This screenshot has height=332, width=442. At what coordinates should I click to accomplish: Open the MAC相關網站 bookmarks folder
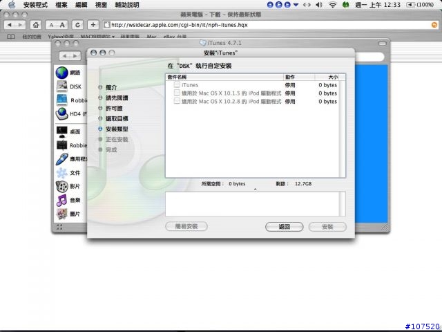click(97, 37)
